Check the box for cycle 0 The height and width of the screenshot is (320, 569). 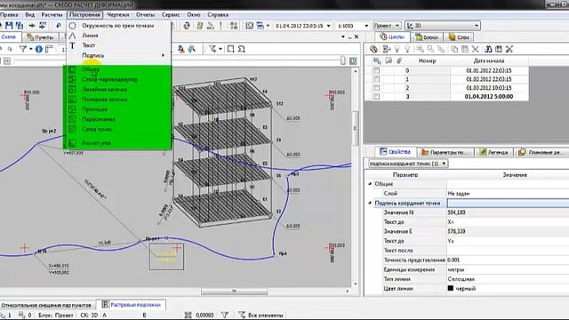pyautogui.click(x=377, y=70)
